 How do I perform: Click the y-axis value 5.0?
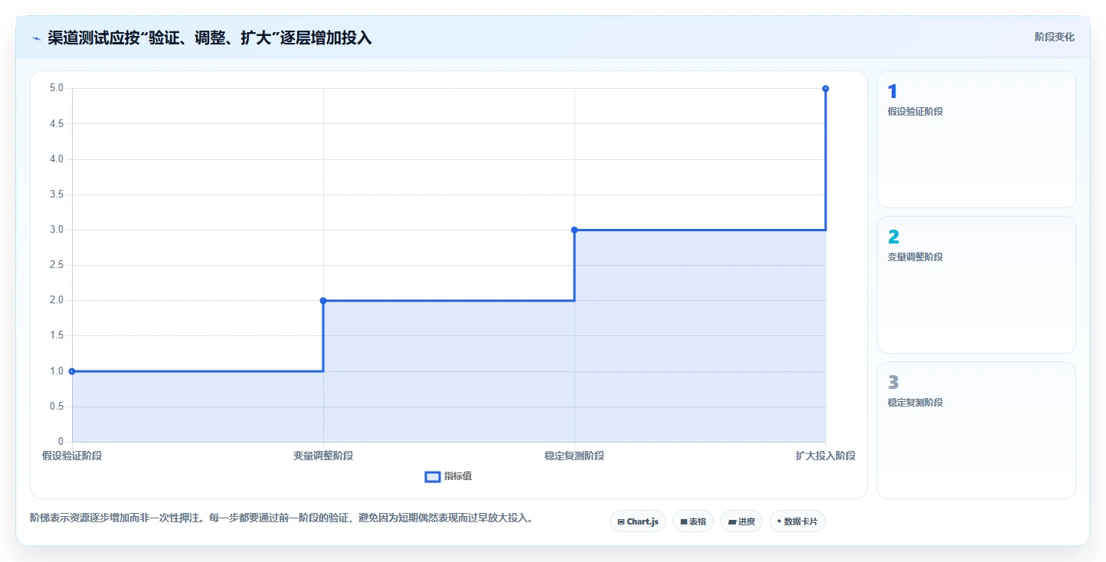(57, 88)
